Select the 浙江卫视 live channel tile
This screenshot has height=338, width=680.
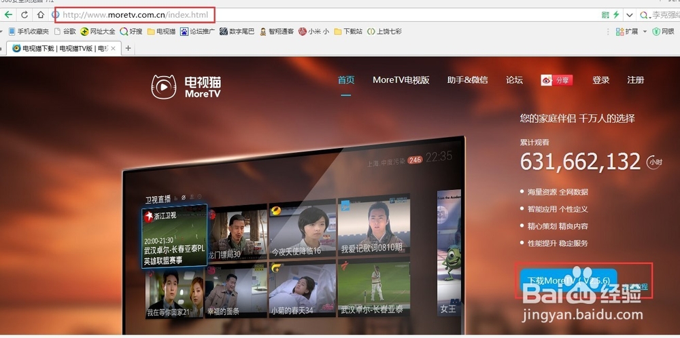tap(174, 236)
